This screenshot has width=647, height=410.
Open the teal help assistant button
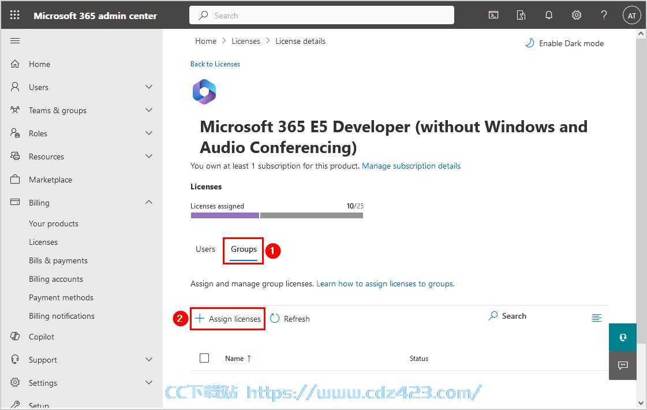623,337
